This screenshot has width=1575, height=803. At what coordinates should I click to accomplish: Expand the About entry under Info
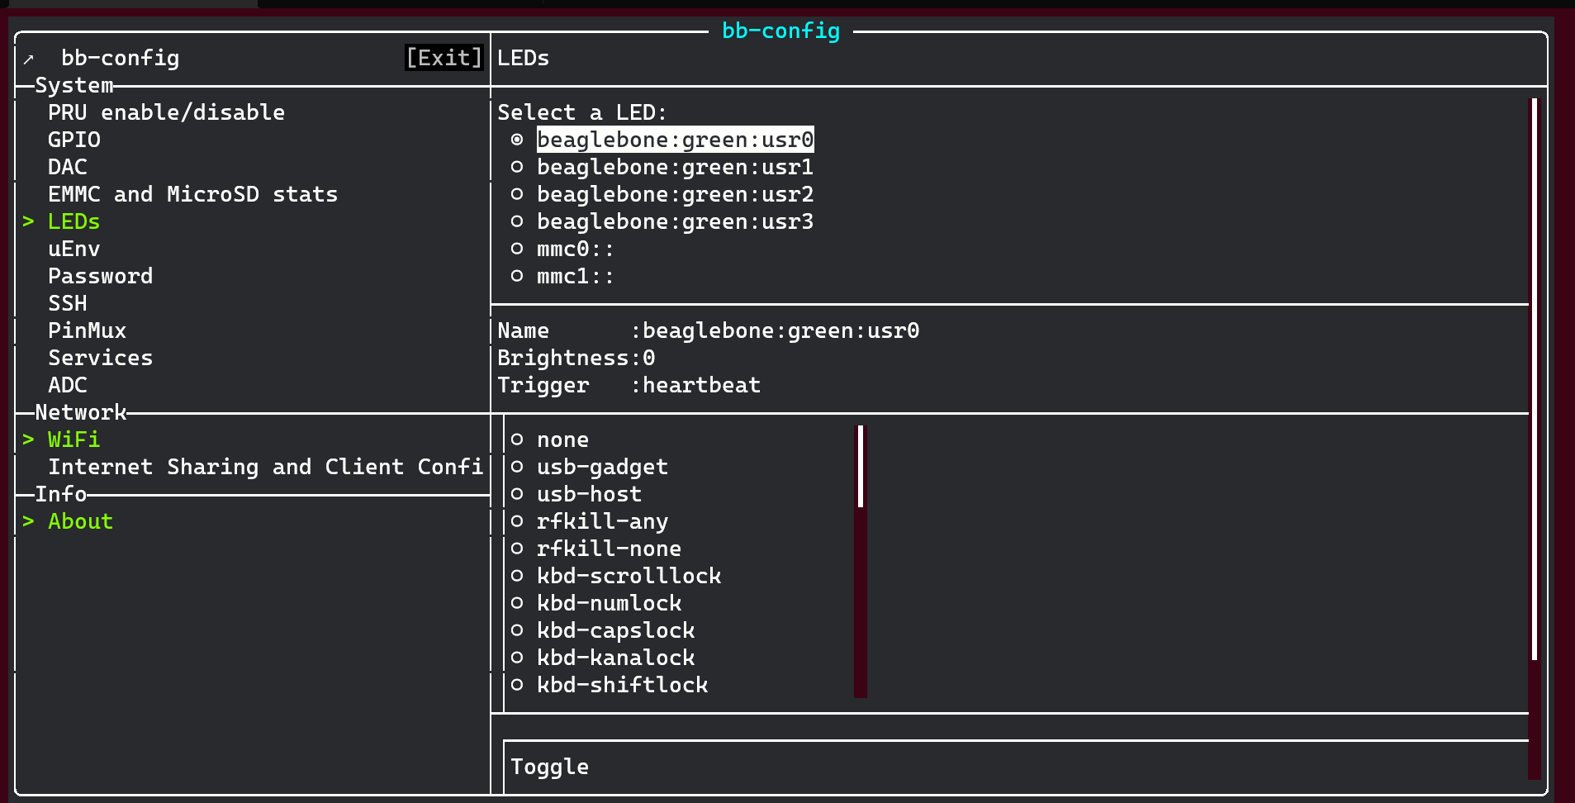tap(80, 522)
